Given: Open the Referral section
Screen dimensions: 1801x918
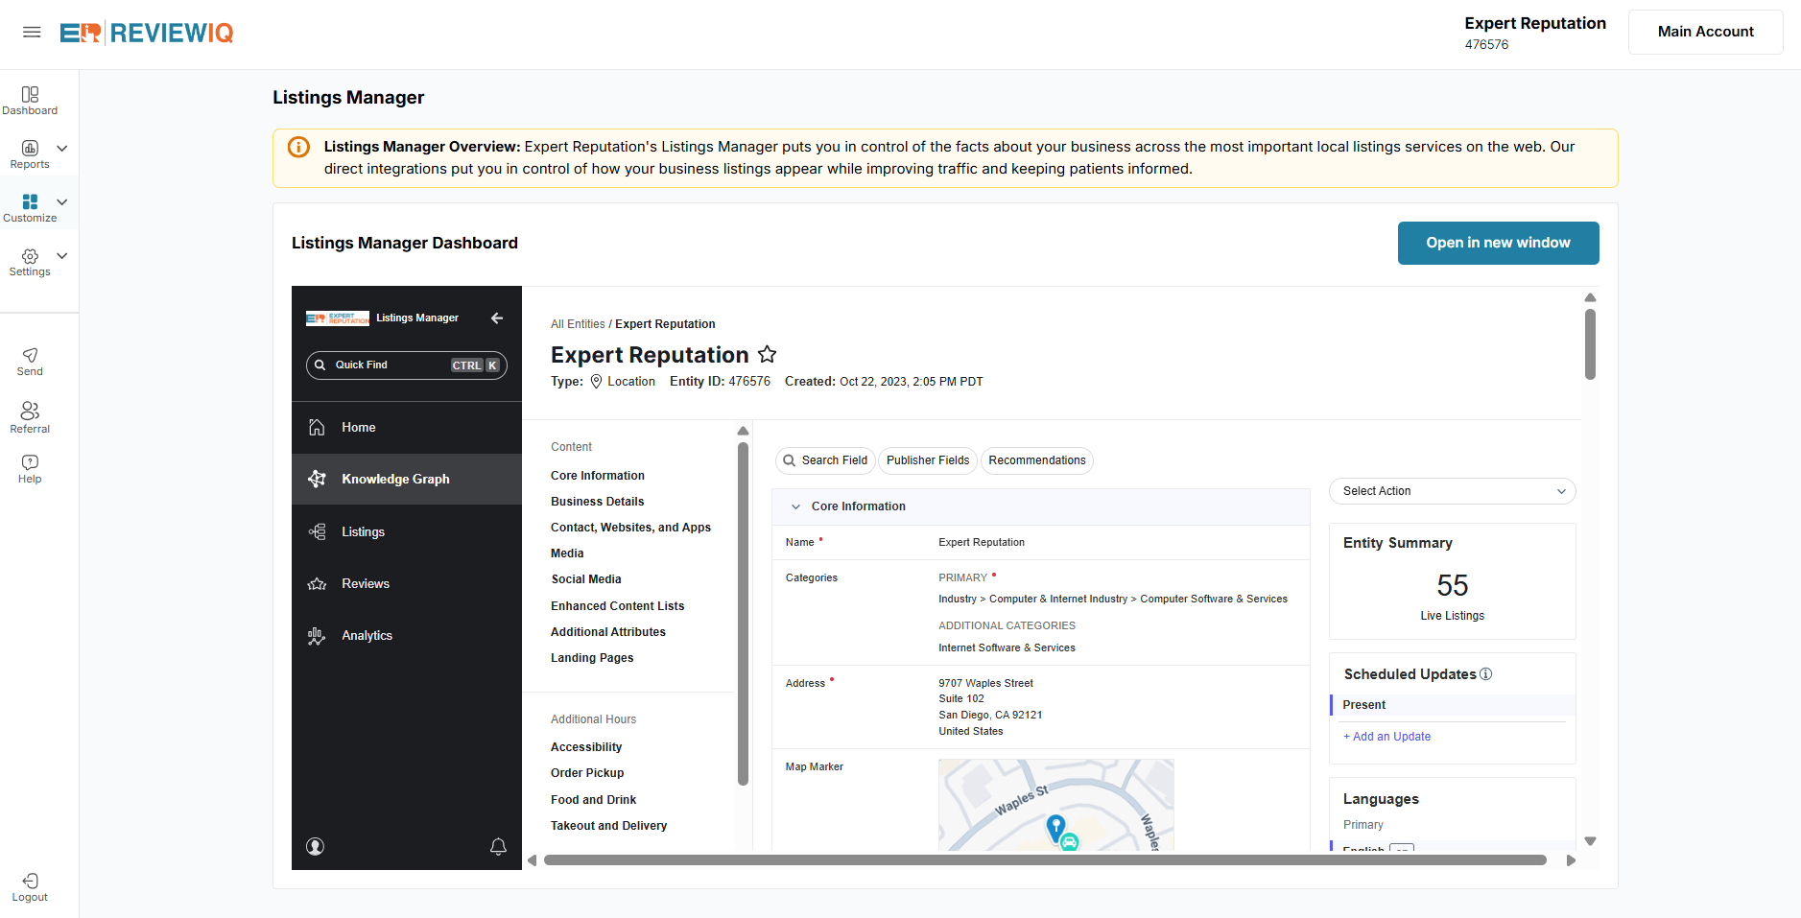Looking at the screenshot, I should tap(29, 416).
